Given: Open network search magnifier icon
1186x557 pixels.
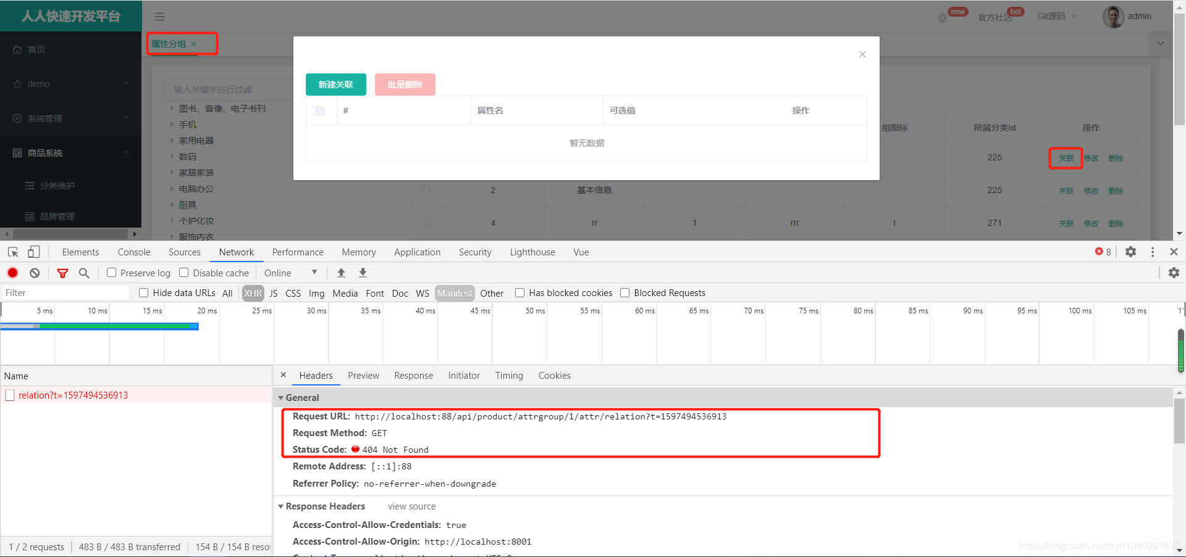Looking at the screenshot, I should (x=84, y=273).
